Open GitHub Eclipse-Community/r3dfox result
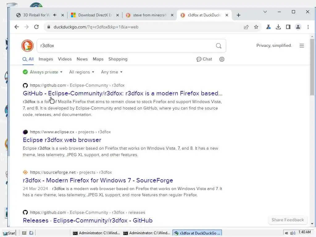 pos(123,93)
